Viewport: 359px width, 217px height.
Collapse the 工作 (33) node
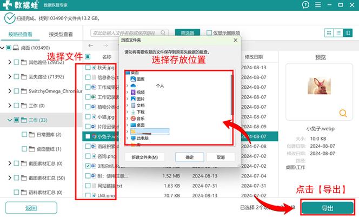(x=10, y=120)
